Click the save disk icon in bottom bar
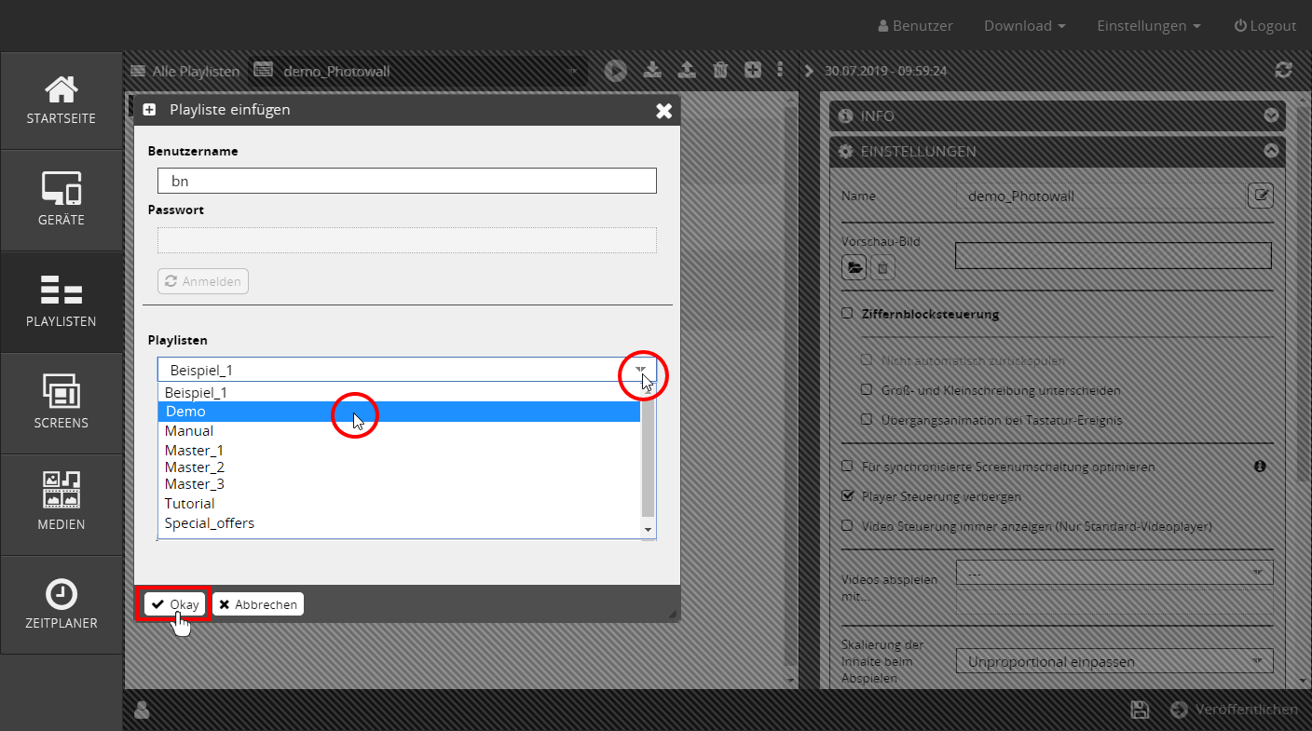1312x731 pixels. 1139,710
